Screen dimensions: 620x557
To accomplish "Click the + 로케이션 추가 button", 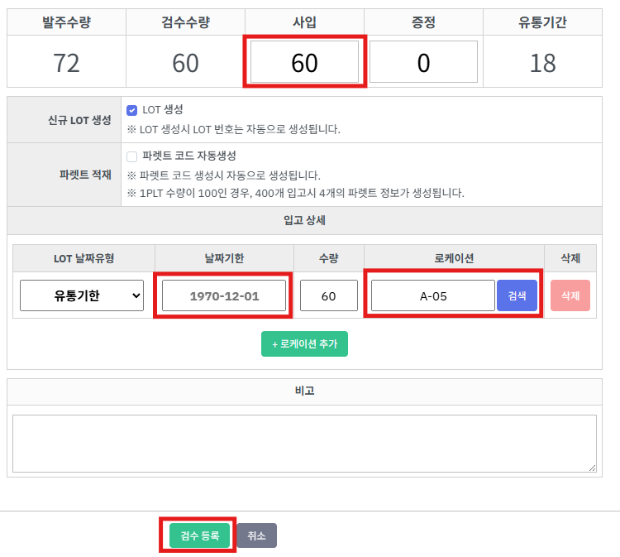I will [304, 343].
